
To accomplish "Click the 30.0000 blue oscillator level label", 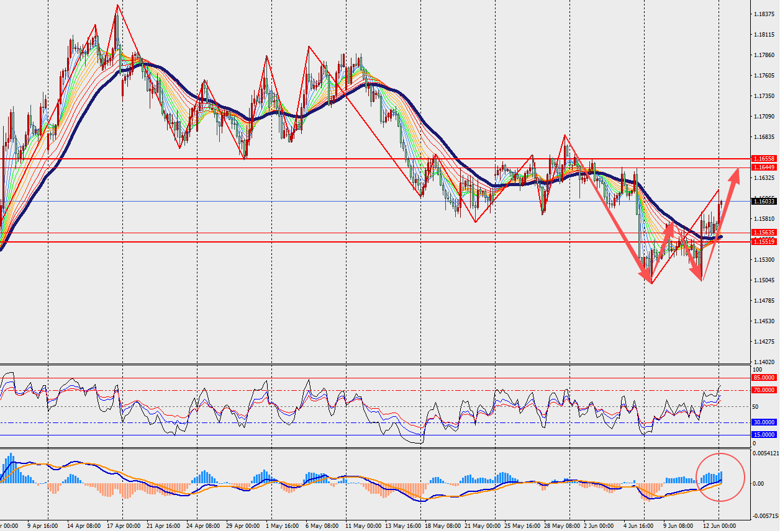I will click(x=763, y=422).
